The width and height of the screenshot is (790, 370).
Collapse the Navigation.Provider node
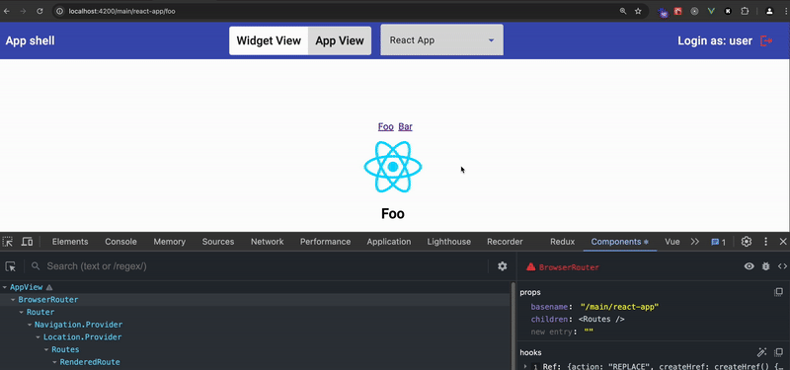click(30, 325)
